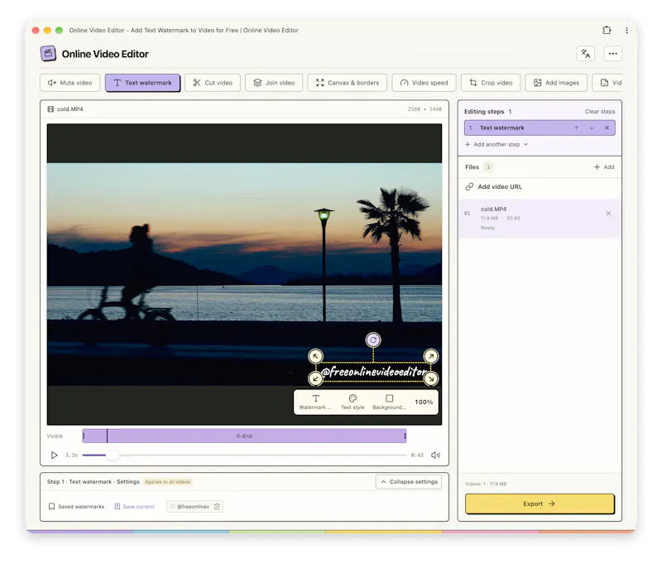The height and width of the screenshot is (564, 662).
Task: Click the cold.MP4 preview title
Action: pyautogui.click(x=70, y=109)
